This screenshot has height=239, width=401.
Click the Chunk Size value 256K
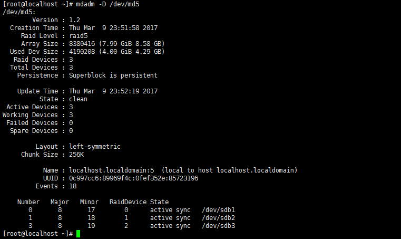click(76, 155)
